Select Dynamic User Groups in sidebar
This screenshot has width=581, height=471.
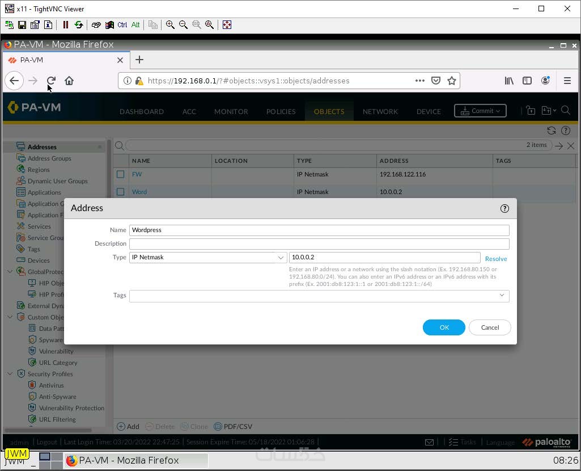[x=57, y=181]
